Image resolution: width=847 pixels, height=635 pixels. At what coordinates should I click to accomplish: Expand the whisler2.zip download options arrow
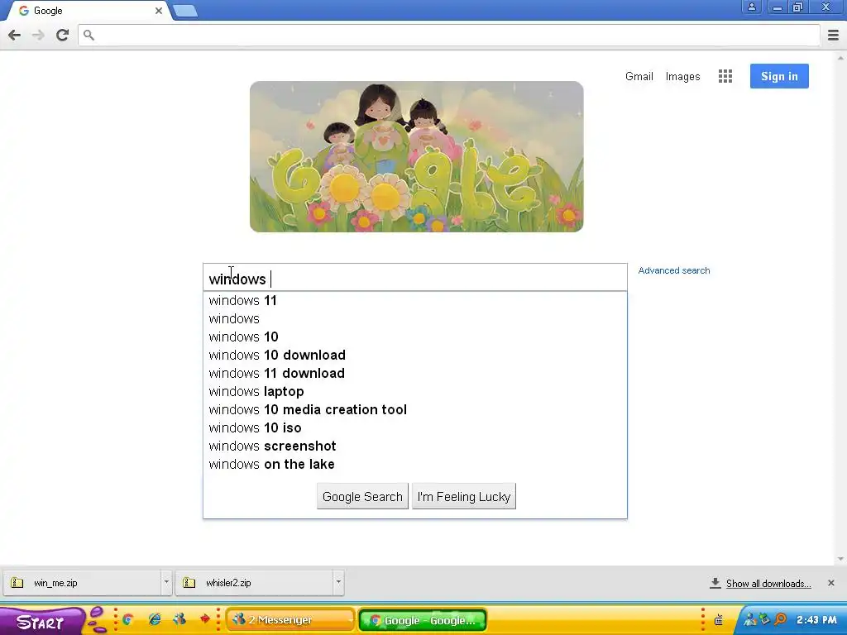(x=338, y=583)
